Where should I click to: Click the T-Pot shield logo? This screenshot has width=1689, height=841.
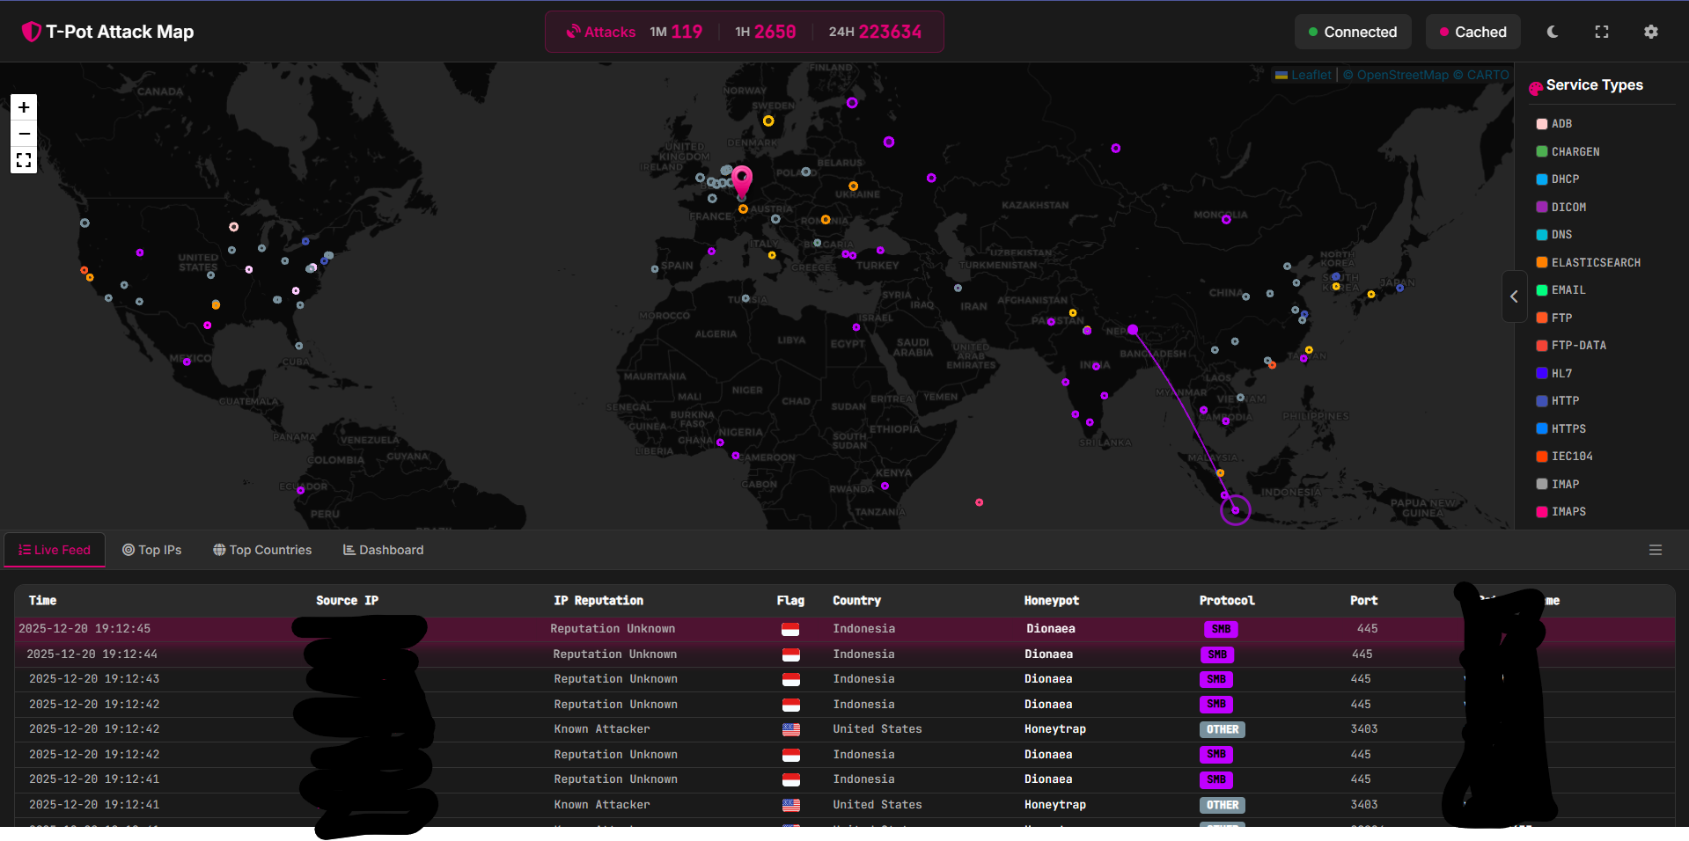point(32,32)
